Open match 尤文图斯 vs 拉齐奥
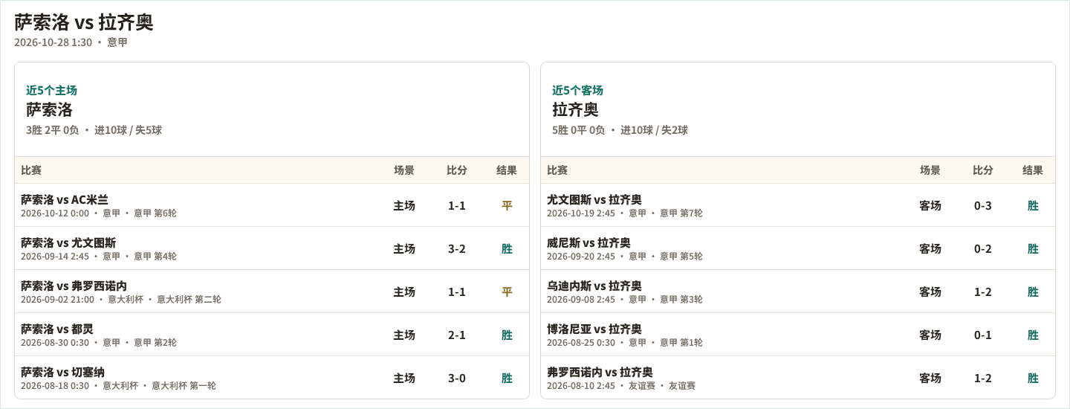This screenshot has width=1070, height=409. (x=594, y=199)
